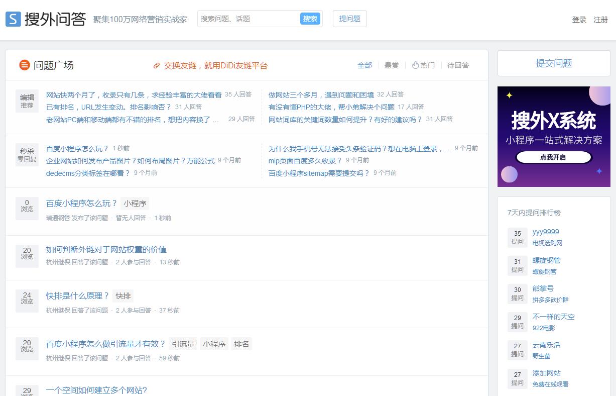Focus the 搜索问题、话题 search field

click(x=249, y=19)
